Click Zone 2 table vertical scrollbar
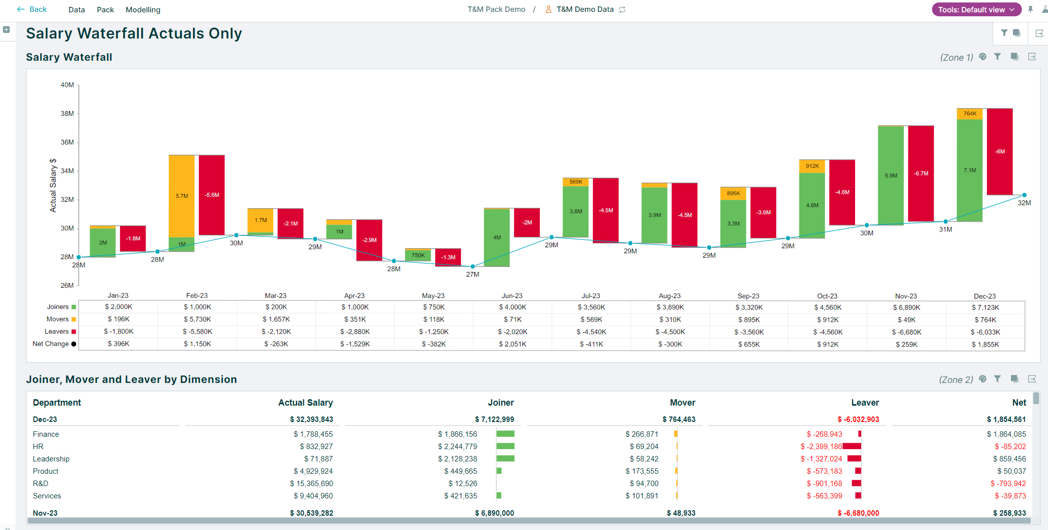Viewport: 1048px width, 530px height. pos(1036,400)
